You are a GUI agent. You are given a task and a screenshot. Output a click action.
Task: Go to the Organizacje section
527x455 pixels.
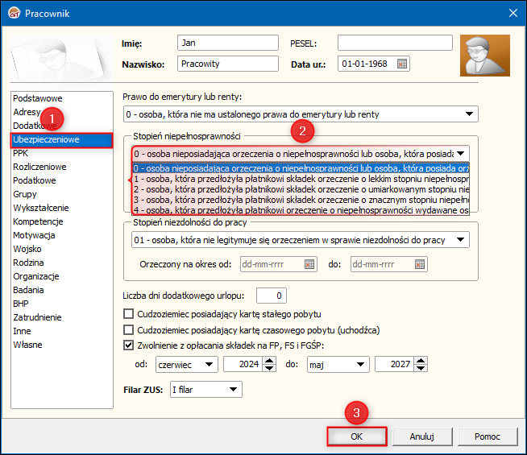tap(36, 276)
